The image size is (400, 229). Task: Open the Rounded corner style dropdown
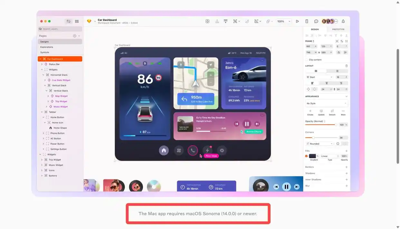(x=319, y=144)
